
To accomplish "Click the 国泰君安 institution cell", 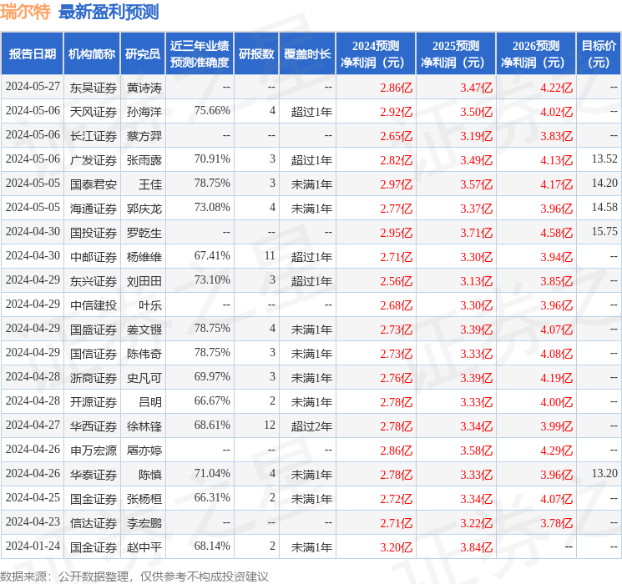I will (x=94, y=184).
